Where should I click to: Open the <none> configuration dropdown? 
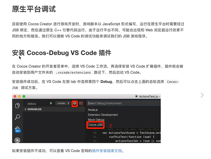coord(63,103)
